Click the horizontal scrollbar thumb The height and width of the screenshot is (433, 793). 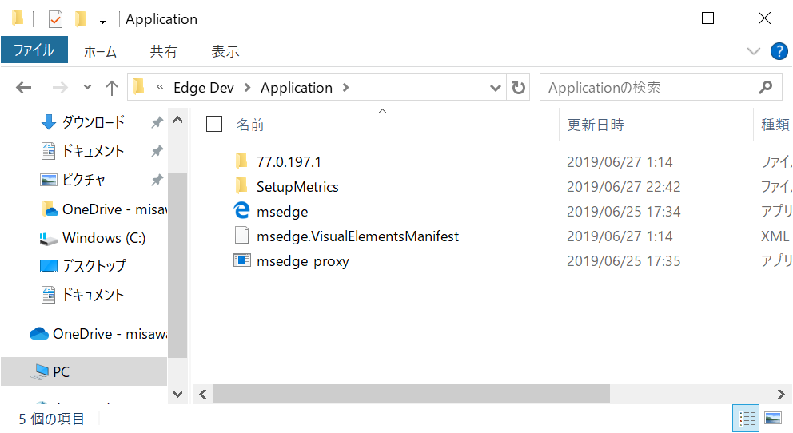click(412, 394)
